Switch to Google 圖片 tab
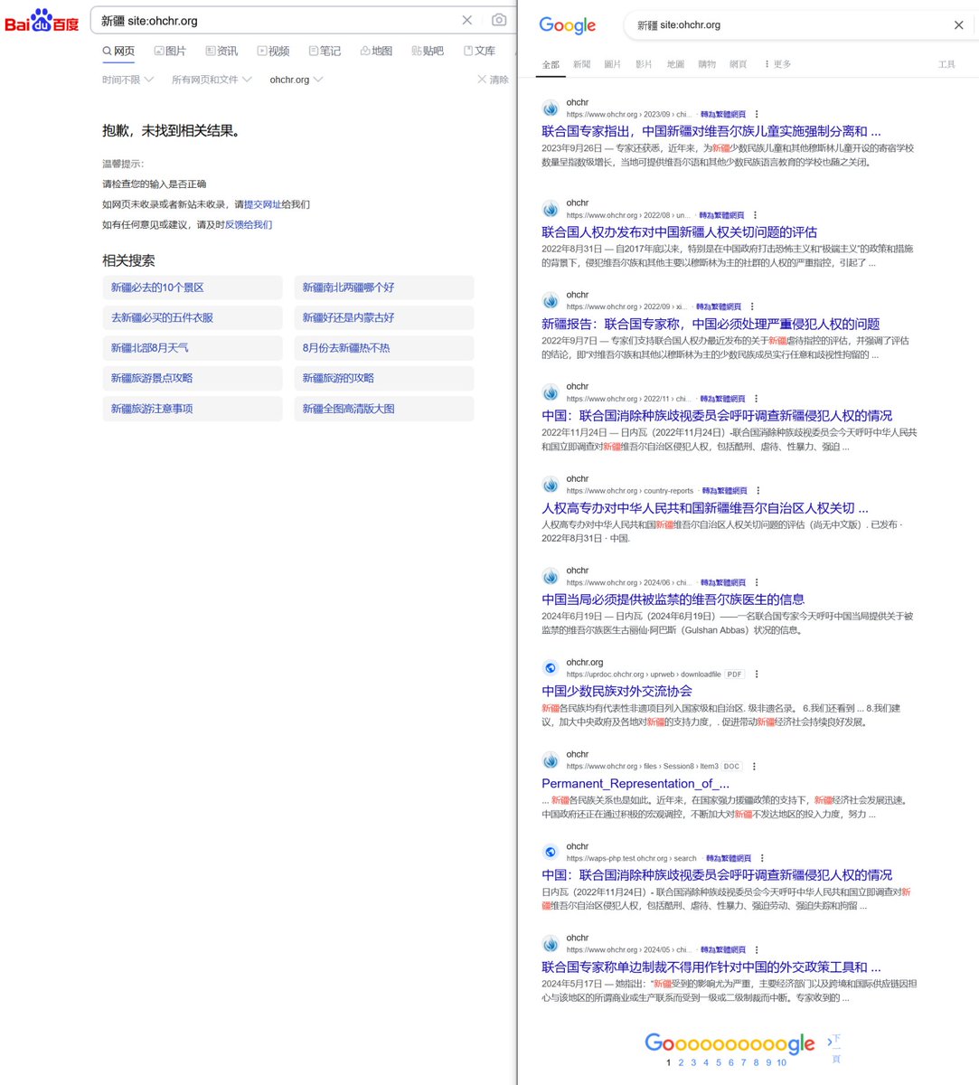This screenshot has height=1085, width=979. (x=612, y=64)
